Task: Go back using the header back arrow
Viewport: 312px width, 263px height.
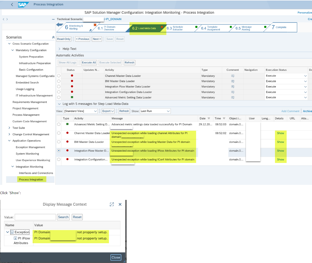Action: pyautogui.click(x=12, y=4)
